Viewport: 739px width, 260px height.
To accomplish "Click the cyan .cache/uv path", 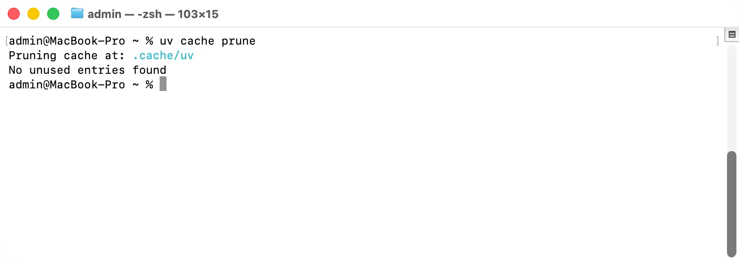I will click(x=163, y=55).
